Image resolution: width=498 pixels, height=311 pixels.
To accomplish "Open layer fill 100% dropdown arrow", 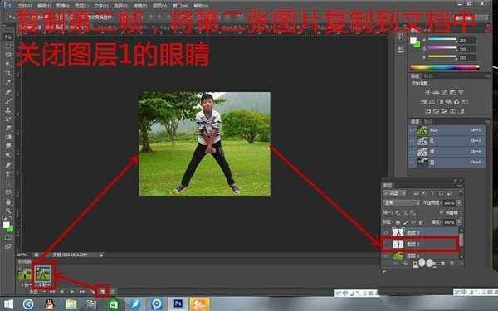I will (459, 222).
